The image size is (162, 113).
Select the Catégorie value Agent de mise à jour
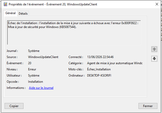point(115,63)
